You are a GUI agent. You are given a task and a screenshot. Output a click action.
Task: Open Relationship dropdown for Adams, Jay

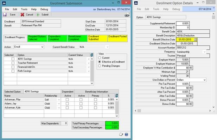(59, 104)
